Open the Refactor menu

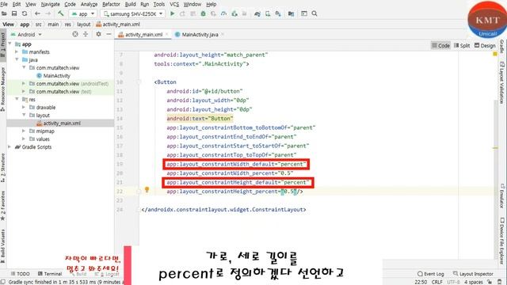point(111,4)
